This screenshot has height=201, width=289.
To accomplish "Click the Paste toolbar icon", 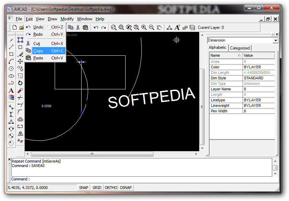I will click(86, 27).
